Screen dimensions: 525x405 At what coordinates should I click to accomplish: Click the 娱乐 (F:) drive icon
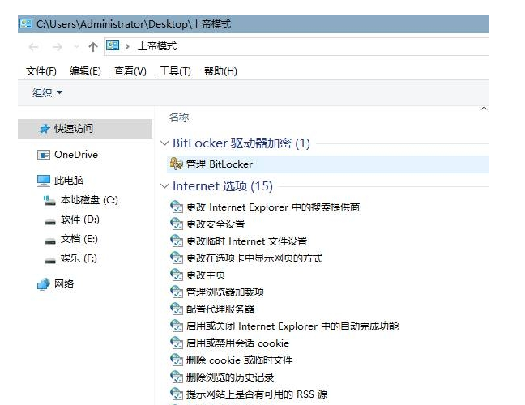tap(50, 260)
